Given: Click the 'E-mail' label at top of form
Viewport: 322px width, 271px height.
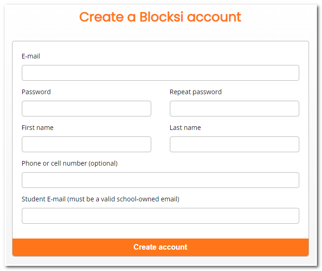Looking at the screenshot, I should click(31, 56).
